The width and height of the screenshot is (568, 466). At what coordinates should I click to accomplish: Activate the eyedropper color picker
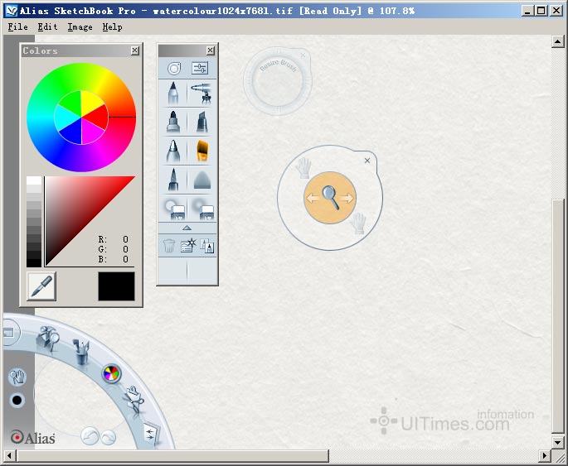click(41, 286)
